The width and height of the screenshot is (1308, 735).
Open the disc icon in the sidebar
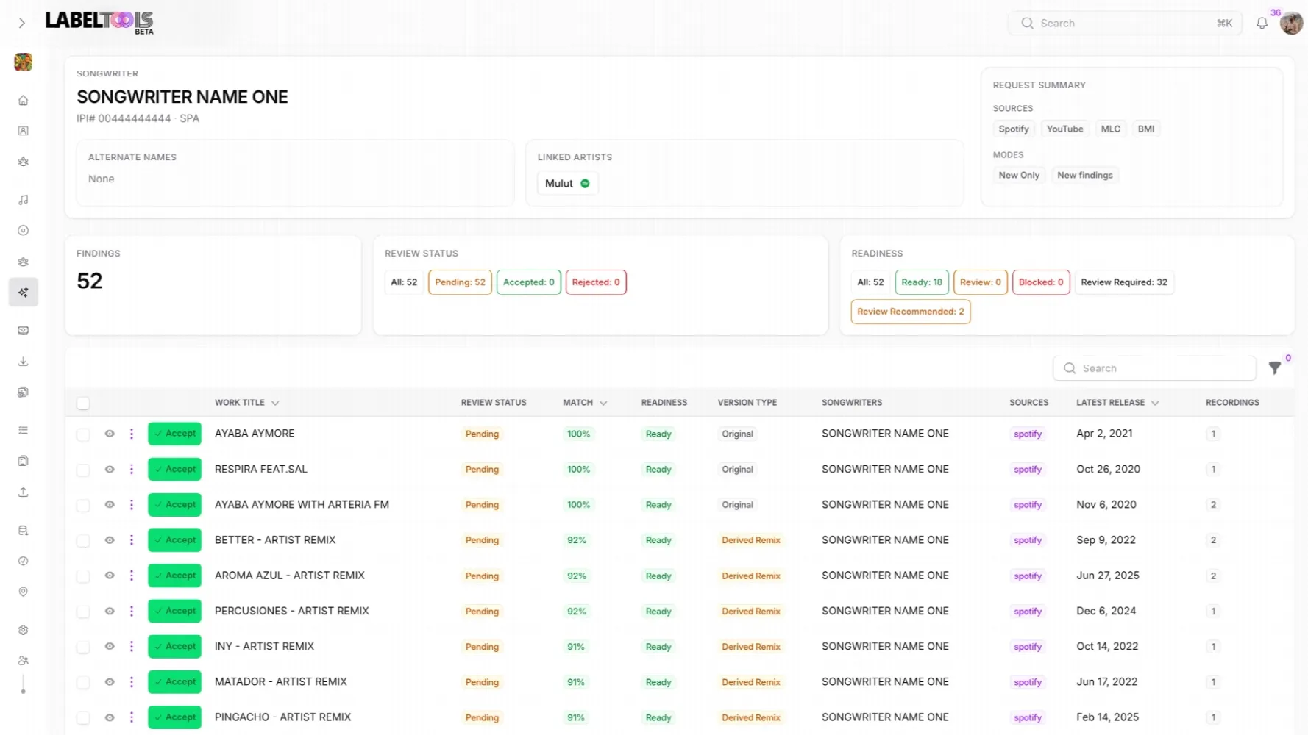coord(24,231)
